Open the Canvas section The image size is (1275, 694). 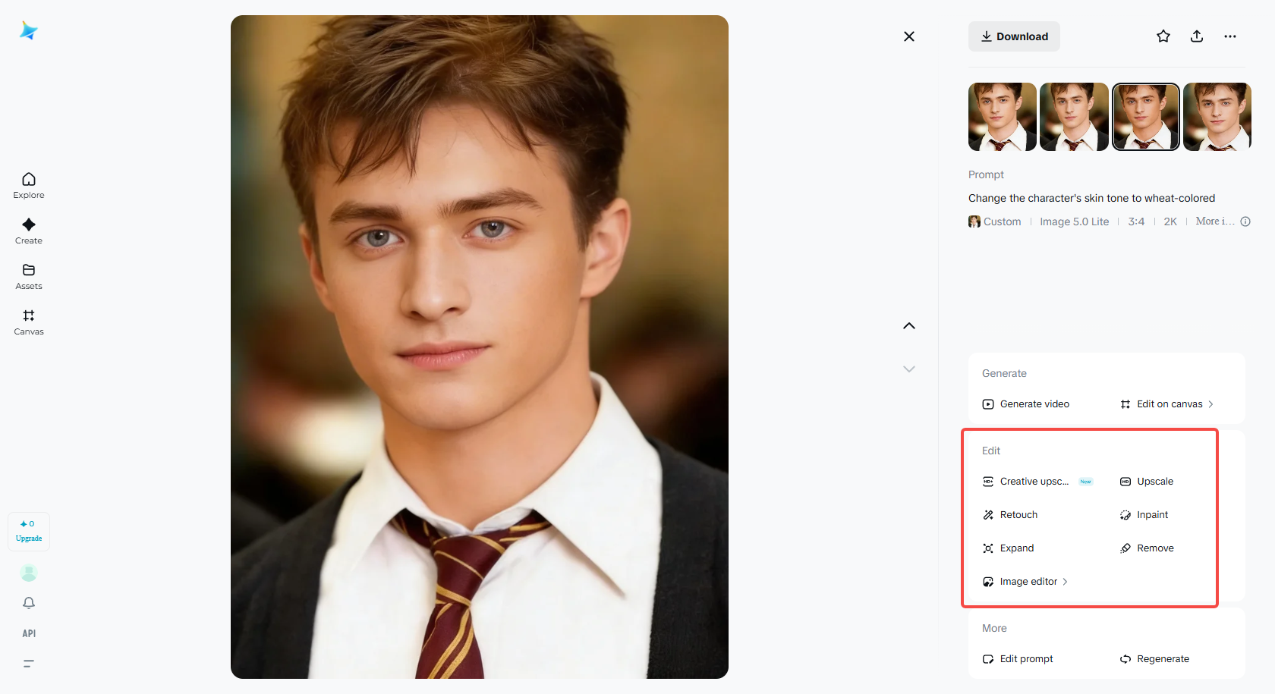(x=29, y=322)
